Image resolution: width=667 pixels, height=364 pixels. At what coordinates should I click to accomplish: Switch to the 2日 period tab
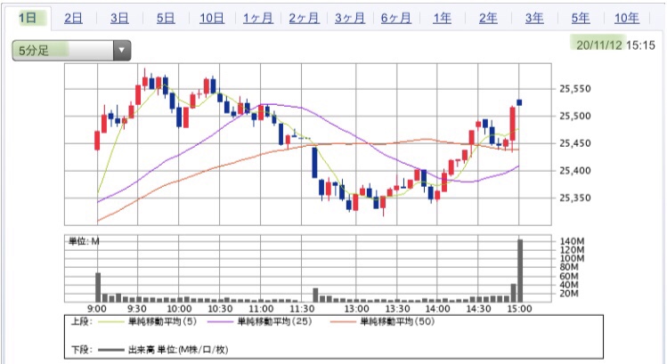73,18
